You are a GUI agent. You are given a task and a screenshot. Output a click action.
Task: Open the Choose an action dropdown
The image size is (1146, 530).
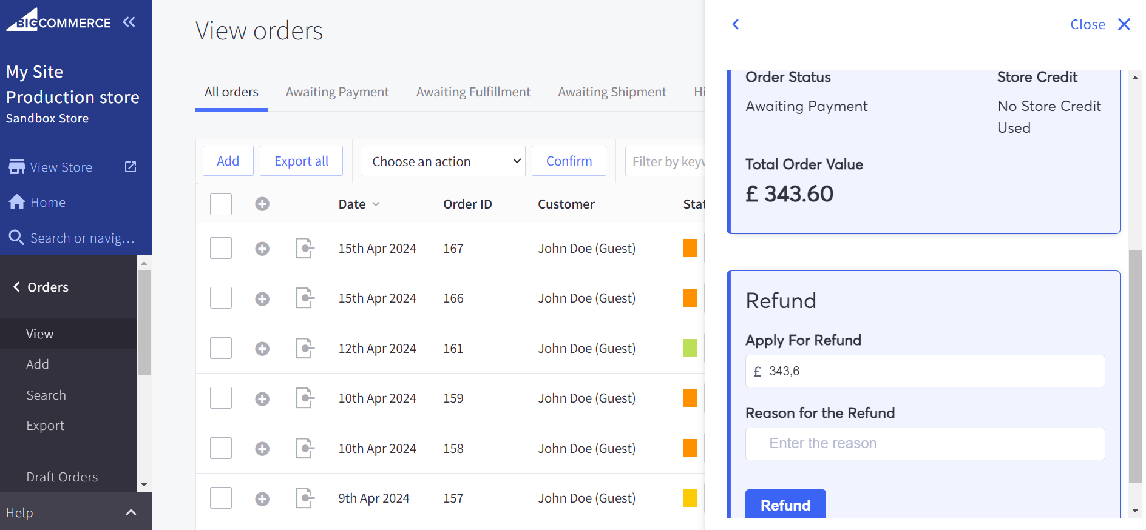pyautogui.click(x=443, y=161)
